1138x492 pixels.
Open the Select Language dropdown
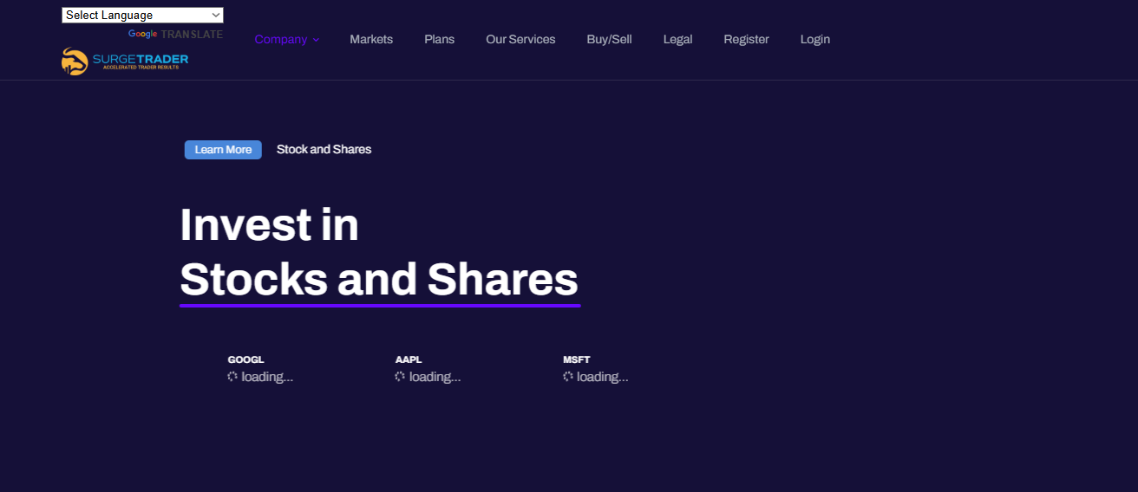142,15
